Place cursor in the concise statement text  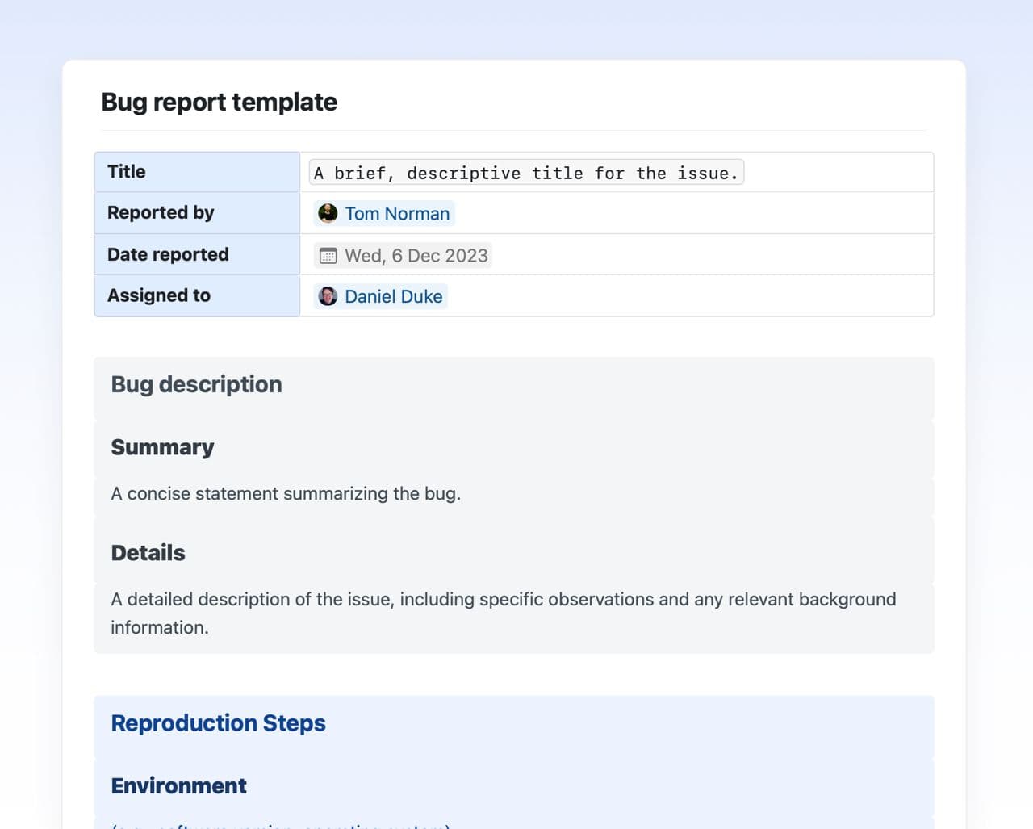point(286,494)
